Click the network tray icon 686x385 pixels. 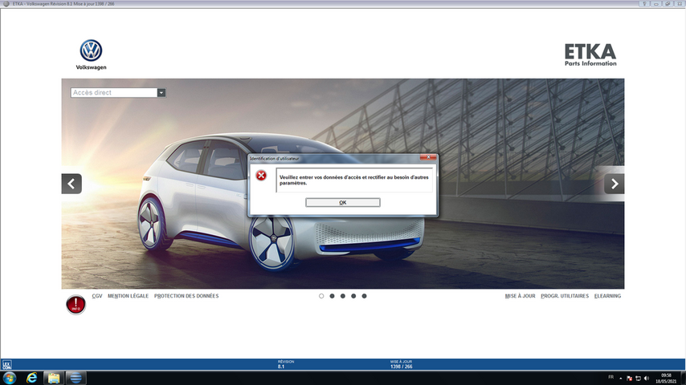coord(638,379)
